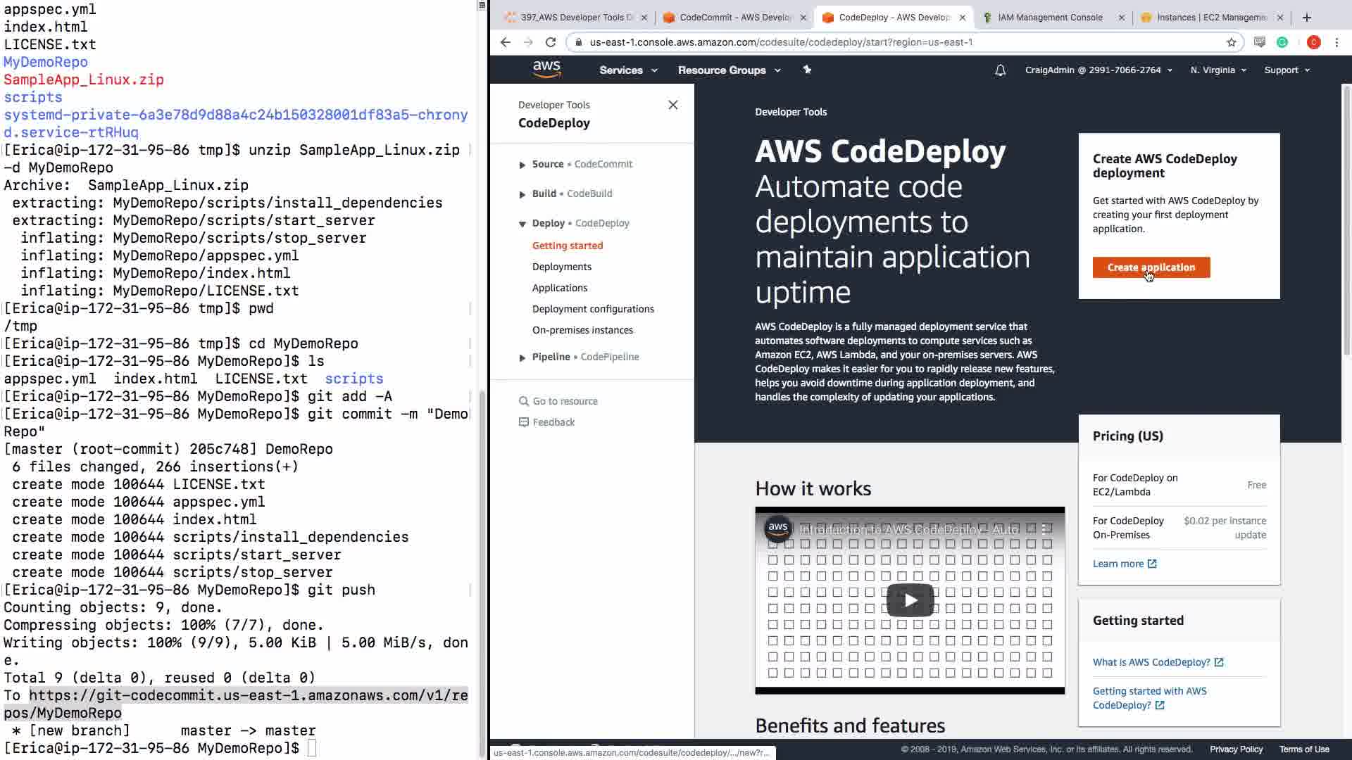Image resolution: width=1352 pixels, height=760 pixels.
Task: Reload the page with the refresh icon
Action: pyautogui.click(x=551, y=42)
